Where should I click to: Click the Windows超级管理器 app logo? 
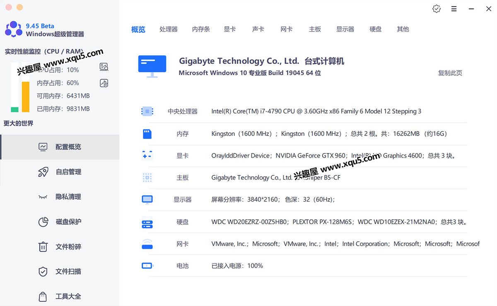click(x=14, y=29)
